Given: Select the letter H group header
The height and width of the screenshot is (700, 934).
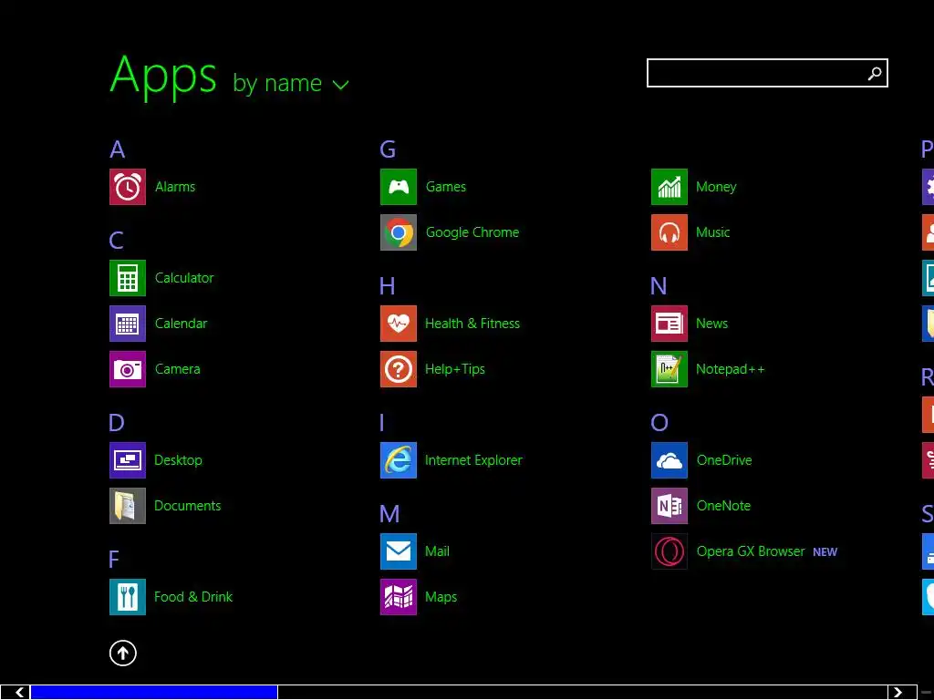Looking at the screenshot, I should coord(387,286).
